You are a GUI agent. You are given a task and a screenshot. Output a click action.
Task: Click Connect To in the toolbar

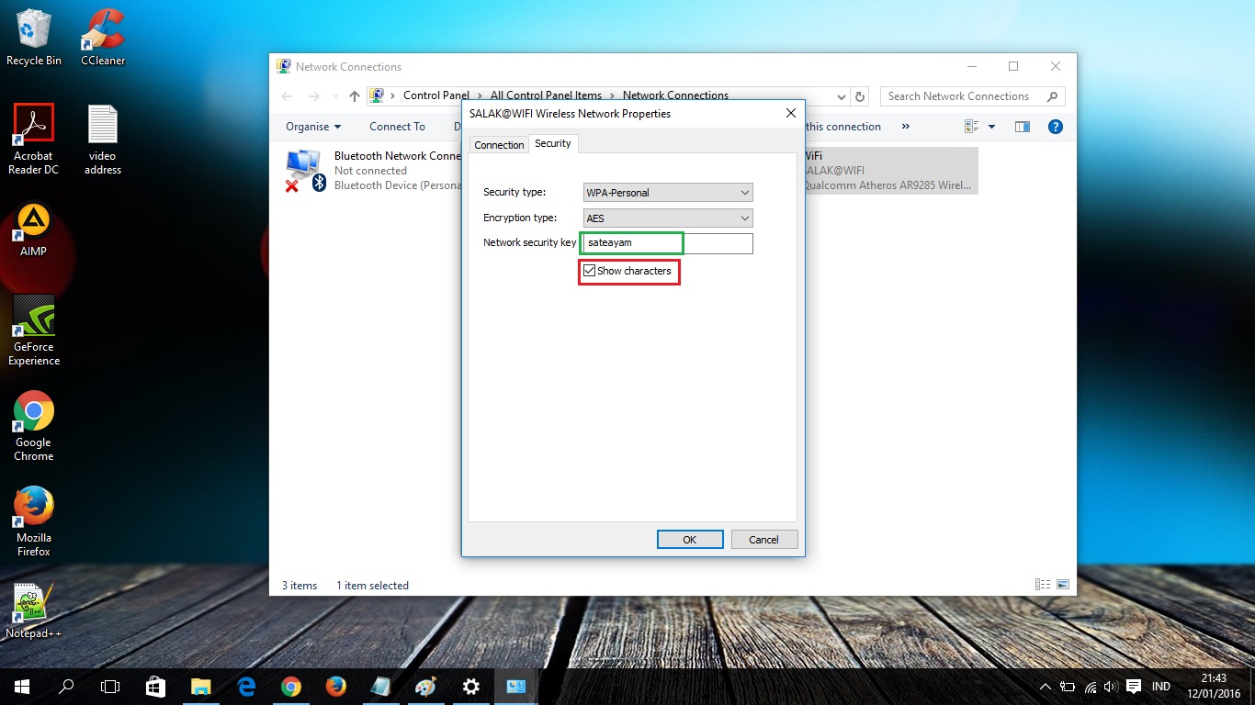pyautogui.click(x=397, y=127)
